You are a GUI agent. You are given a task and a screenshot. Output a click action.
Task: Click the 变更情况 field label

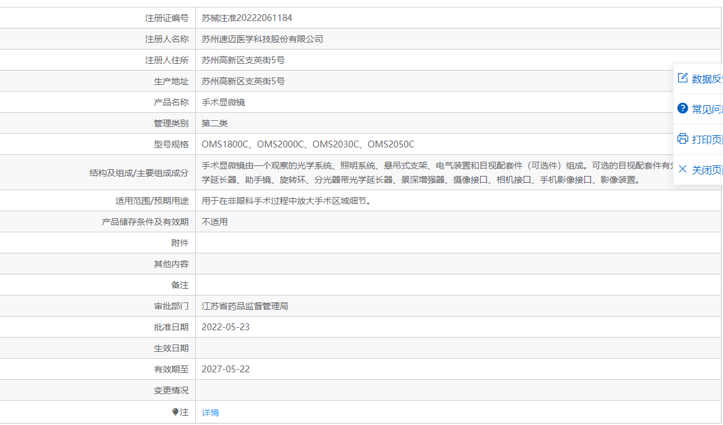coord(171,390)
